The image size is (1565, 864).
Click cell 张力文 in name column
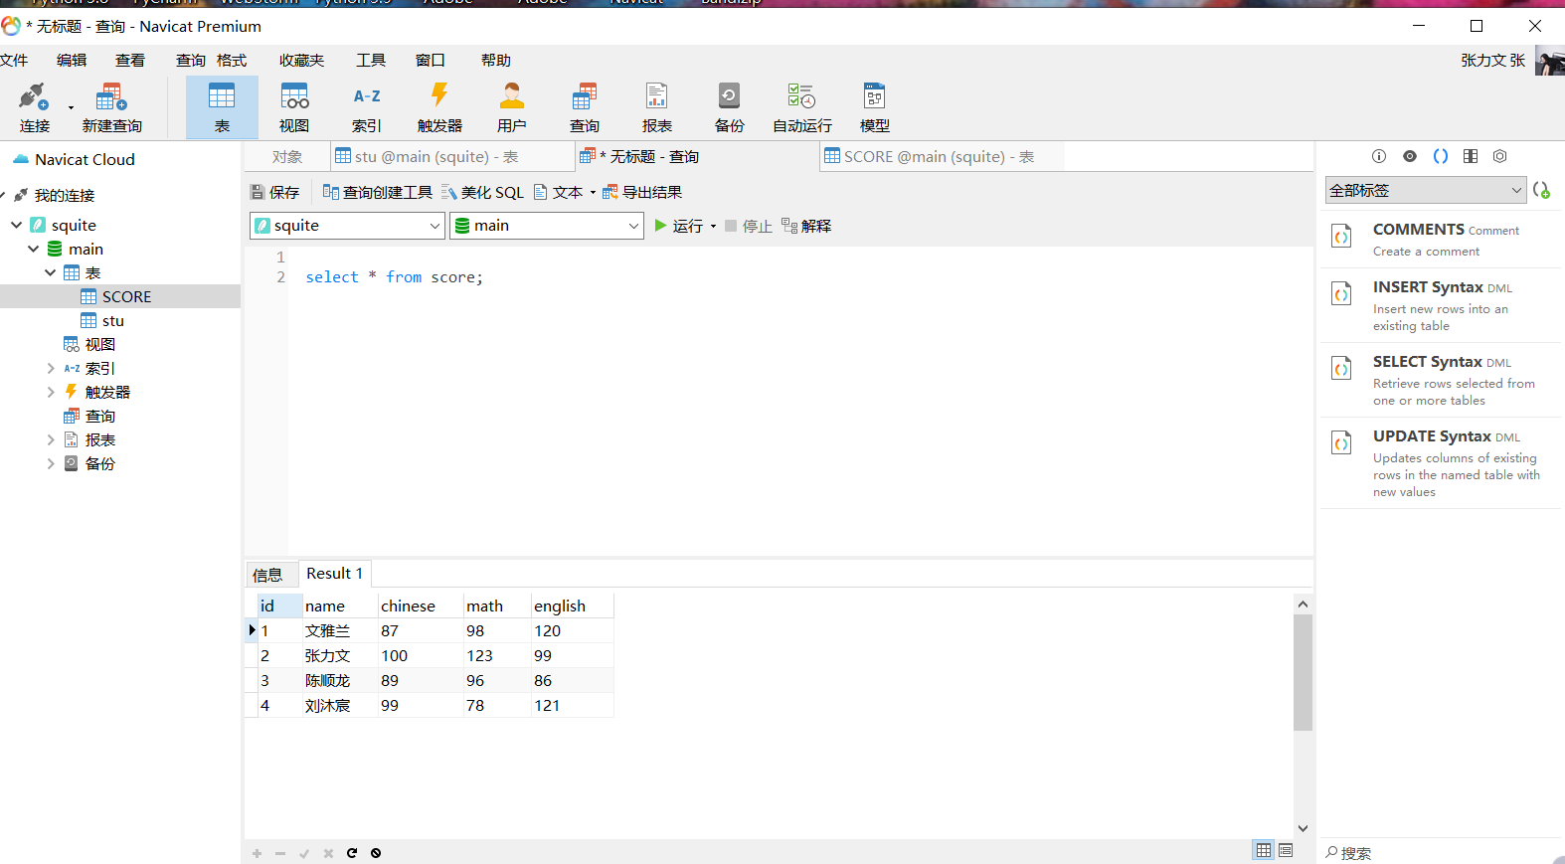coord(339,656)
